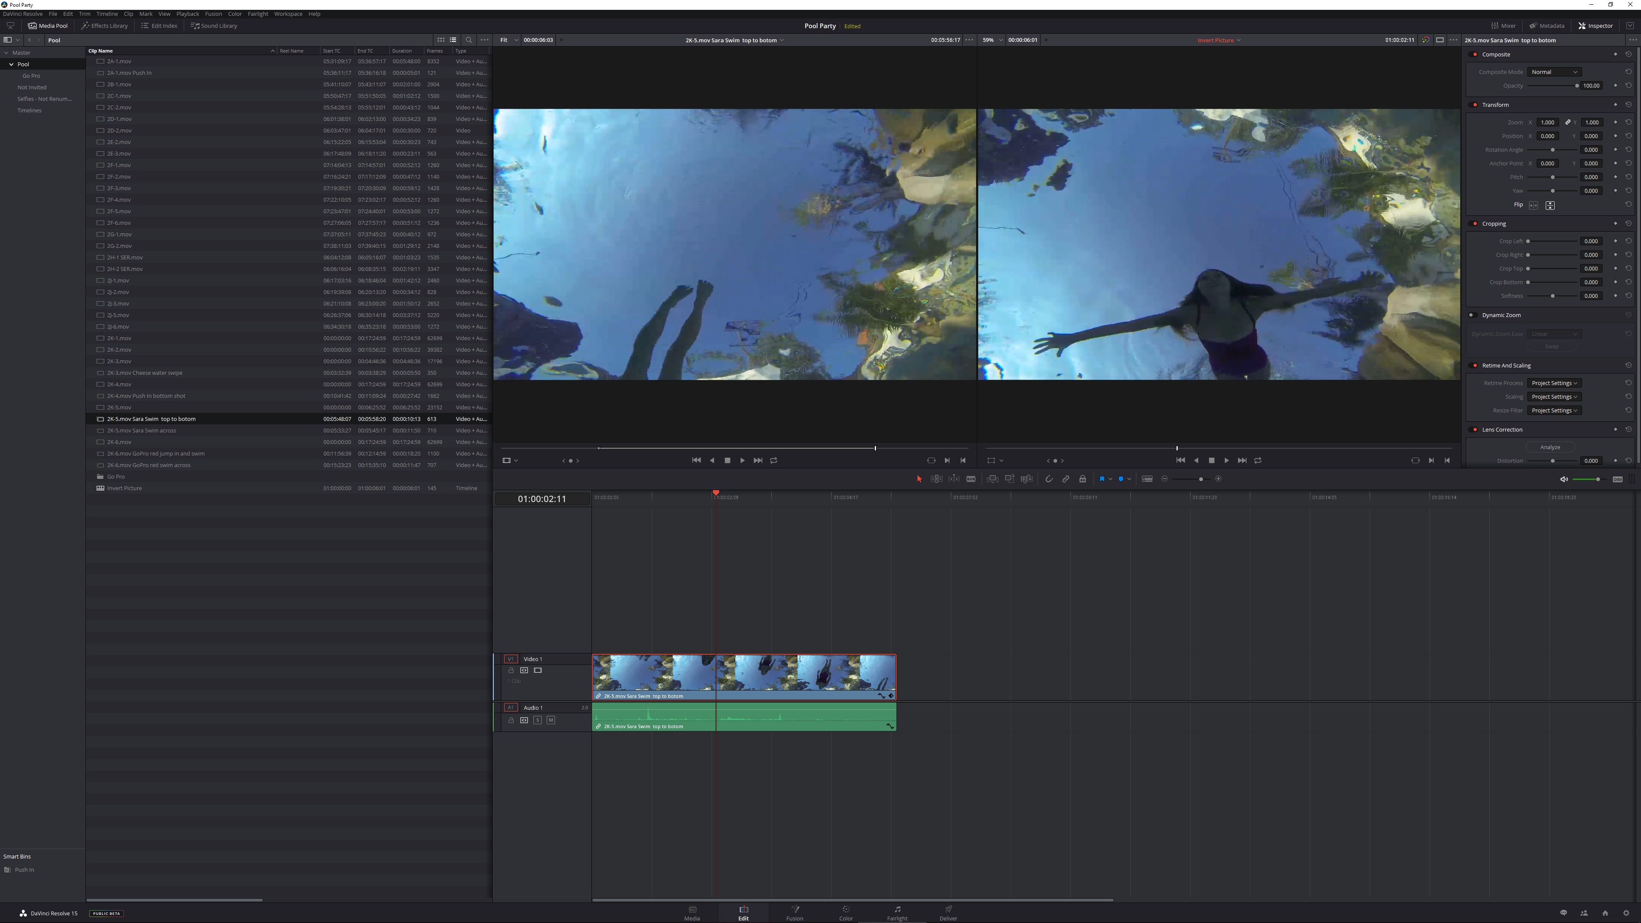Solo Audio 1 track with S button
This screenshot has width=1641, height=923.
coord(537,720)
